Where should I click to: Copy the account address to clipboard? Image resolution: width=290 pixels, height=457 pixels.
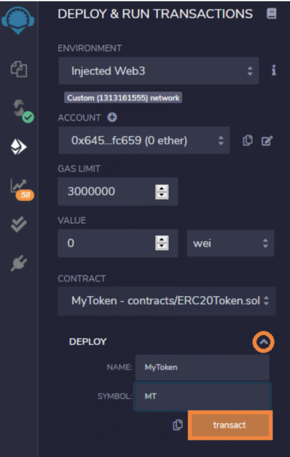click(248, 141)
